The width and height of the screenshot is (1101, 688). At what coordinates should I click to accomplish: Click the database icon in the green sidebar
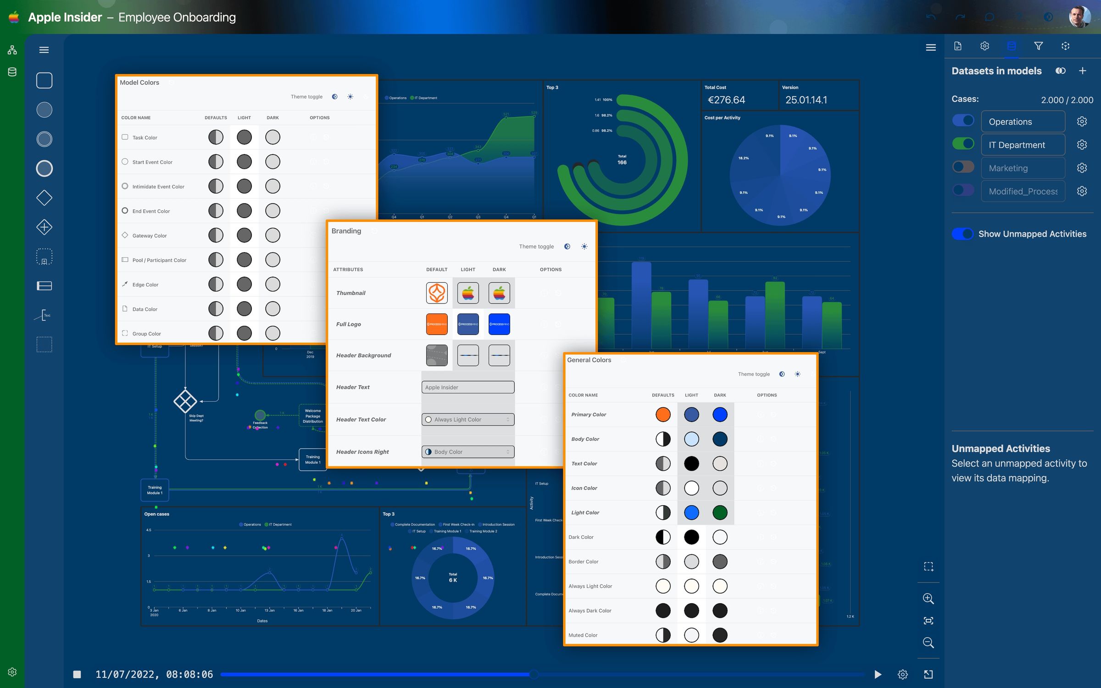[11, 72]
